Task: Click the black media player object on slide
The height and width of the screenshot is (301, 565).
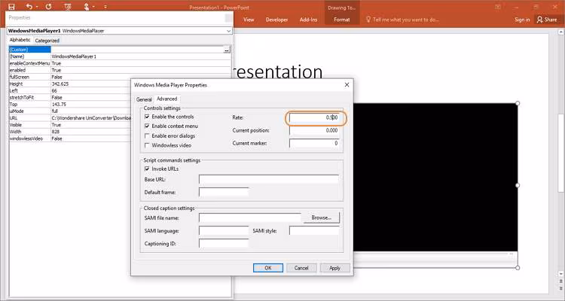Action: [x=435, y=177]
